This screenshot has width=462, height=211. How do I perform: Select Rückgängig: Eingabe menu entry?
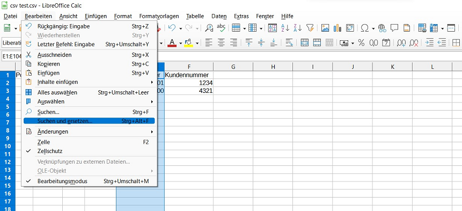pyautogui.click(x=89, y=26)
